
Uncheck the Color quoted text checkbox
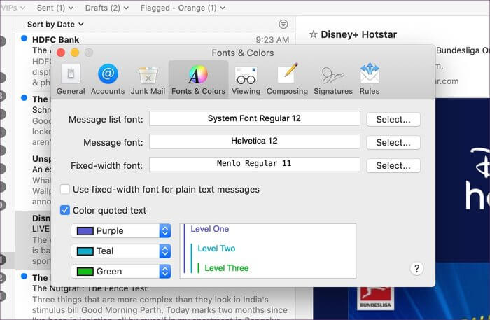(x=65, y=210)
